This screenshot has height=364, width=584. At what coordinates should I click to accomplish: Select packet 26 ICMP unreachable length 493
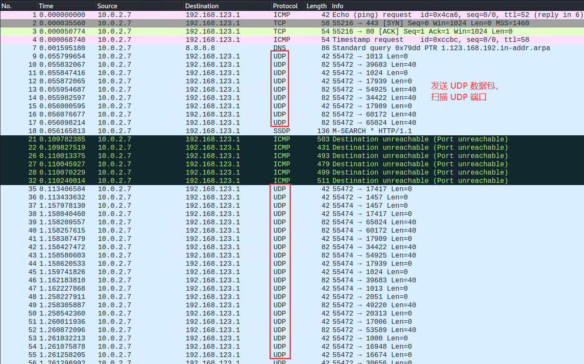292,156
